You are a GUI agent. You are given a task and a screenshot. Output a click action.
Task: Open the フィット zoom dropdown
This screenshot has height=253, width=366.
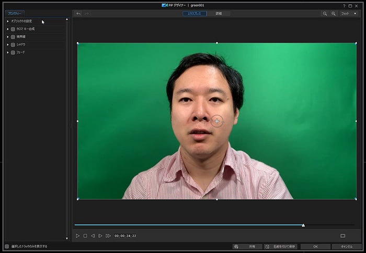[349, 14]
